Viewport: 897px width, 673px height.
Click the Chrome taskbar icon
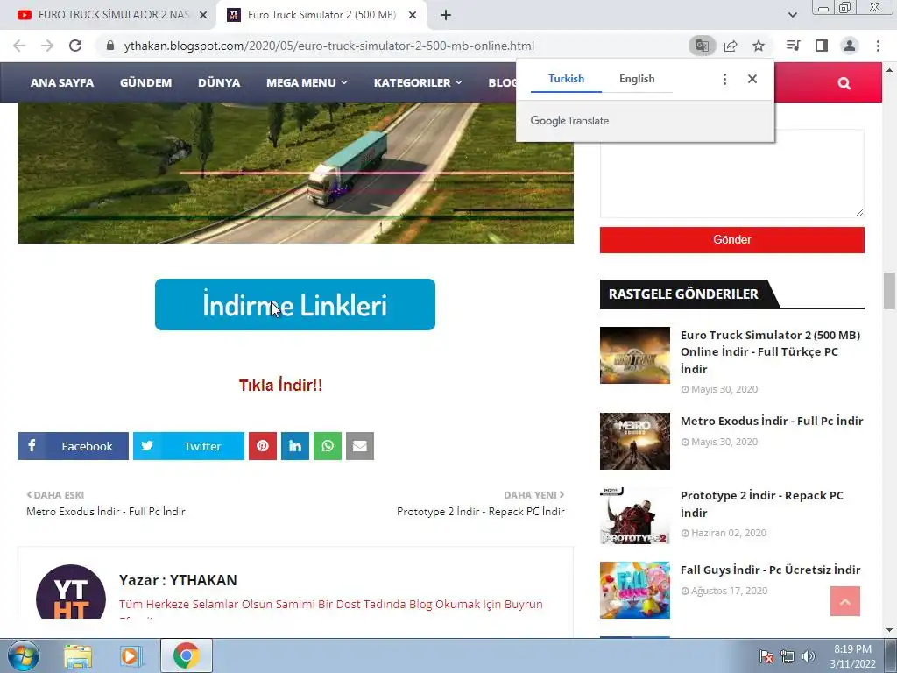click(x=187, y=655)
